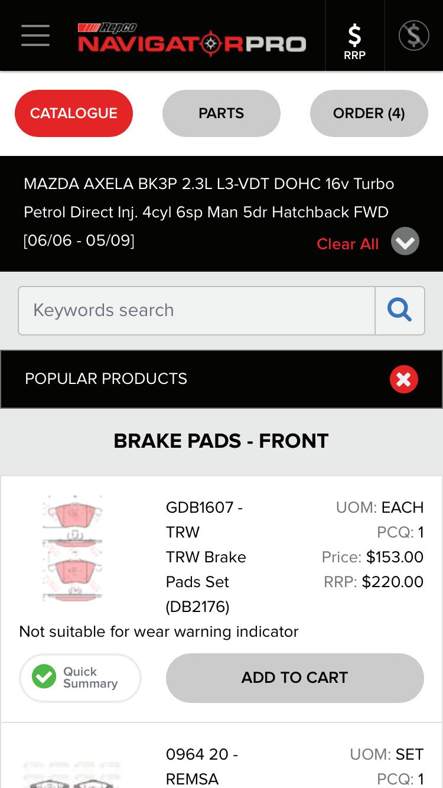443x788 pixels.
Task: Open the hamburger navigation menu
Action: [x=35, y=35]
